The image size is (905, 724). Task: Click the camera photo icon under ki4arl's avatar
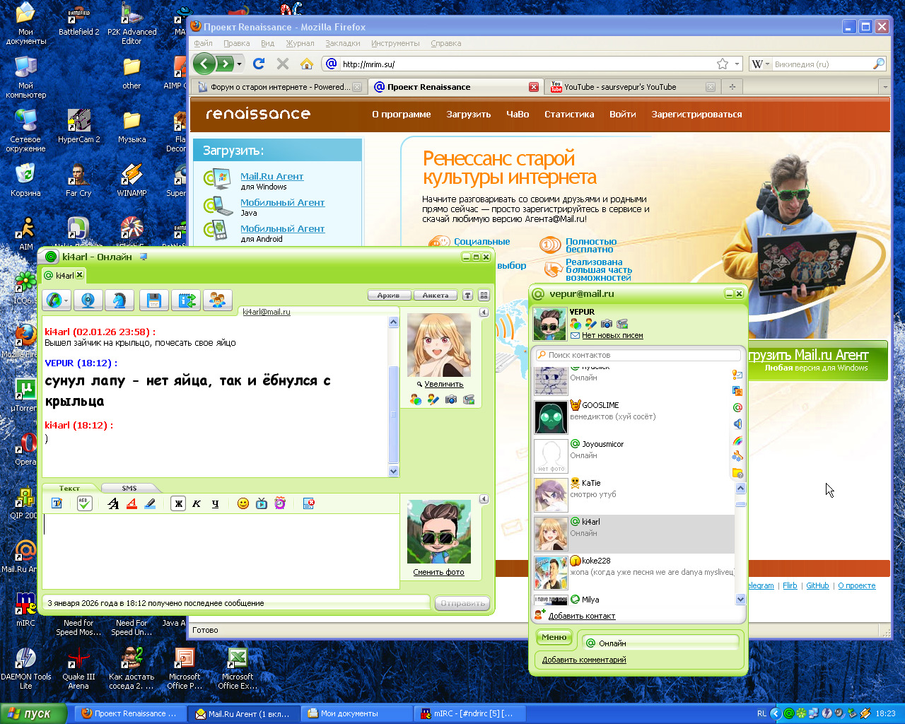pyautogui.click(x=450, y=400)
